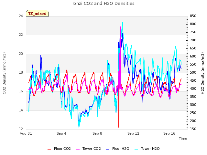The height and width of the screenshot is (155, 207).
Task: Click the Sep 4 date tick label
Action: 61,133
